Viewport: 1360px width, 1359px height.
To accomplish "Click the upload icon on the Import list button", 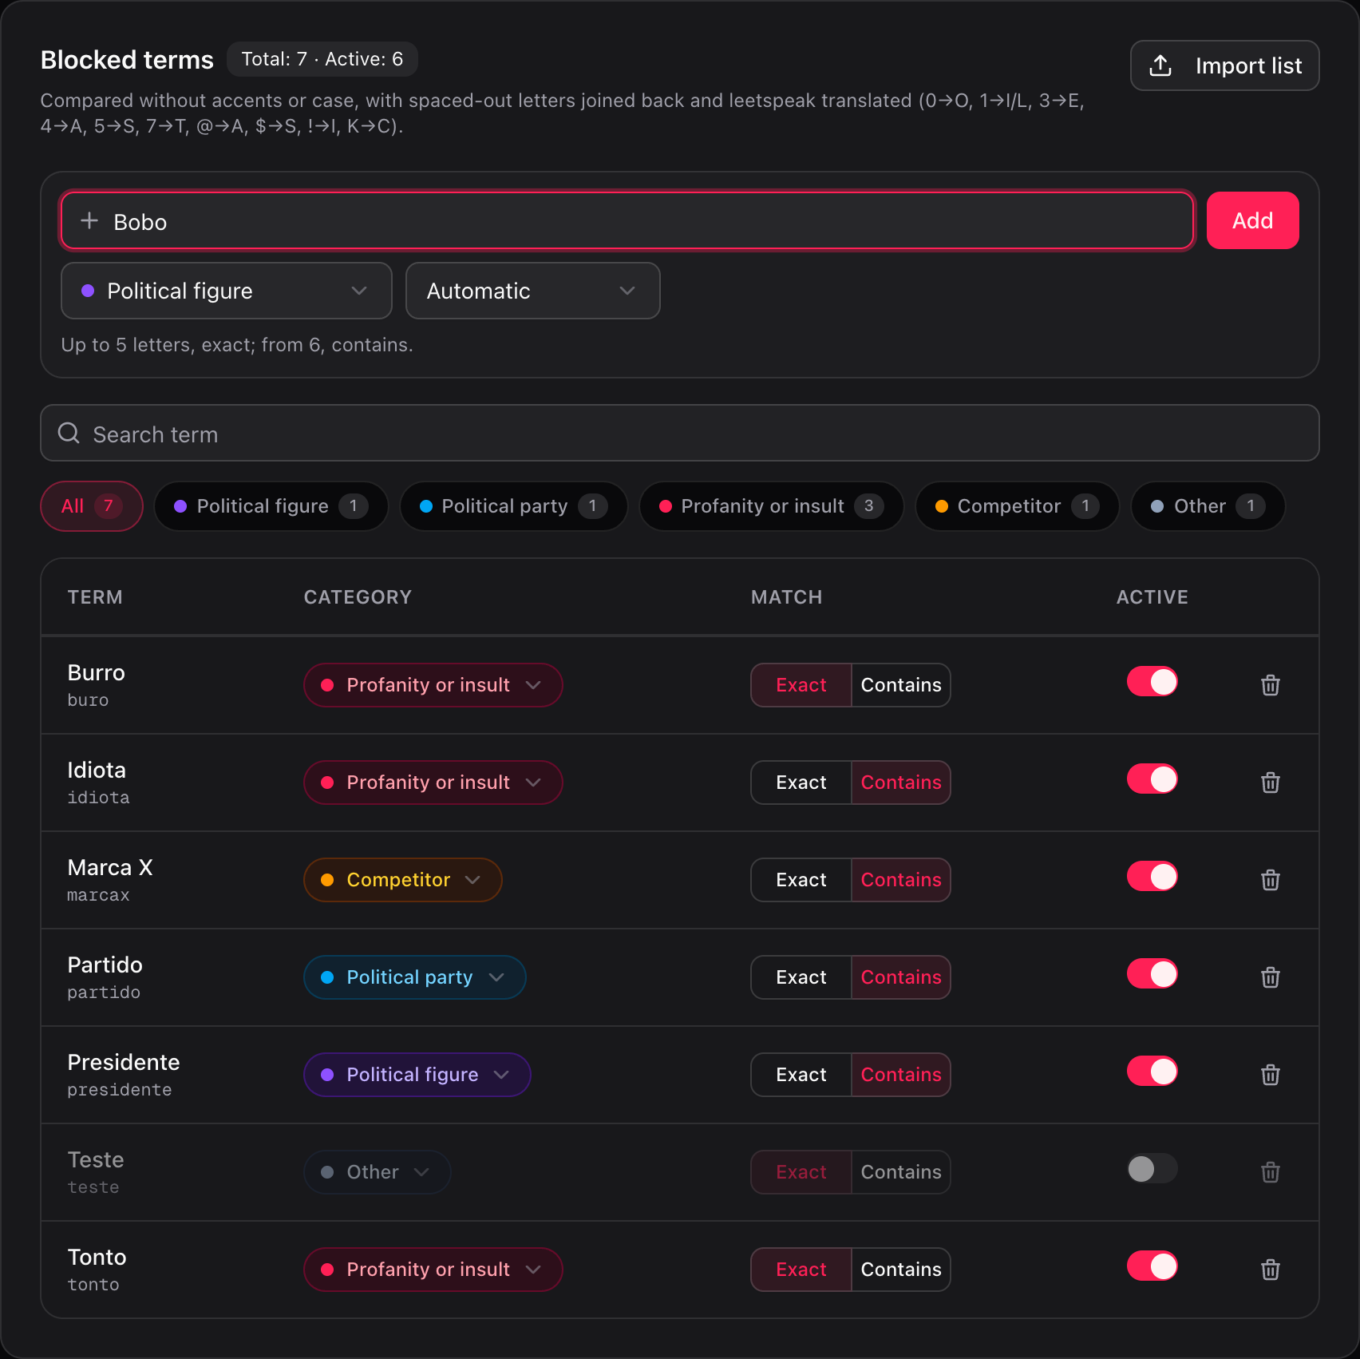I will (x=1160, y=65).
